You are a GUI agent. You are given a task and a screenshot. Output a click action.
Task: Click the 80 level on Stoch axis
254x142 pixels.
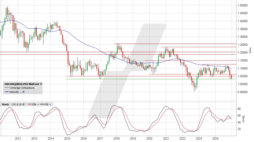click(239, 109)
